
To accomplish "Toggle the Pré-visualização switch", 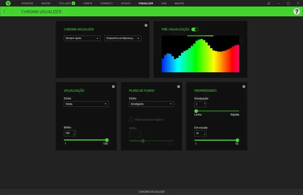I will click(195, 29).
